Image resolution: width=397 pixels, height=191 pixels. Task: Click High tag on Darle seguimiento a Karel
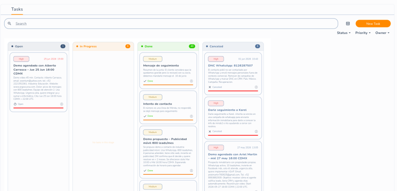(216, 103)
